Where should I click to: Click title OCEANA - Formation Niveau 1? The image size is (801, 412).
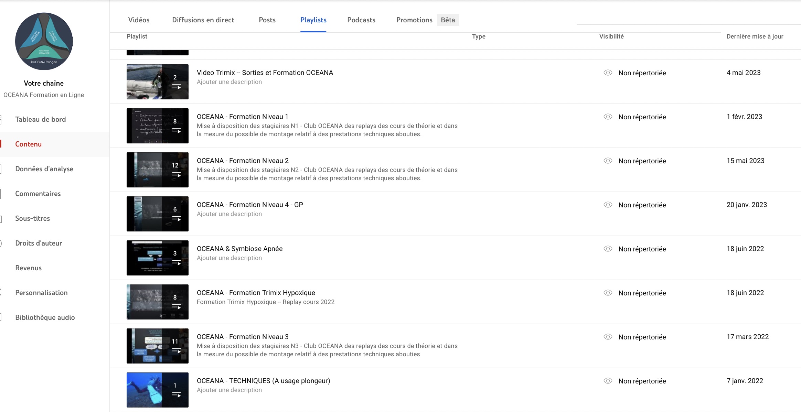(243, 117)
